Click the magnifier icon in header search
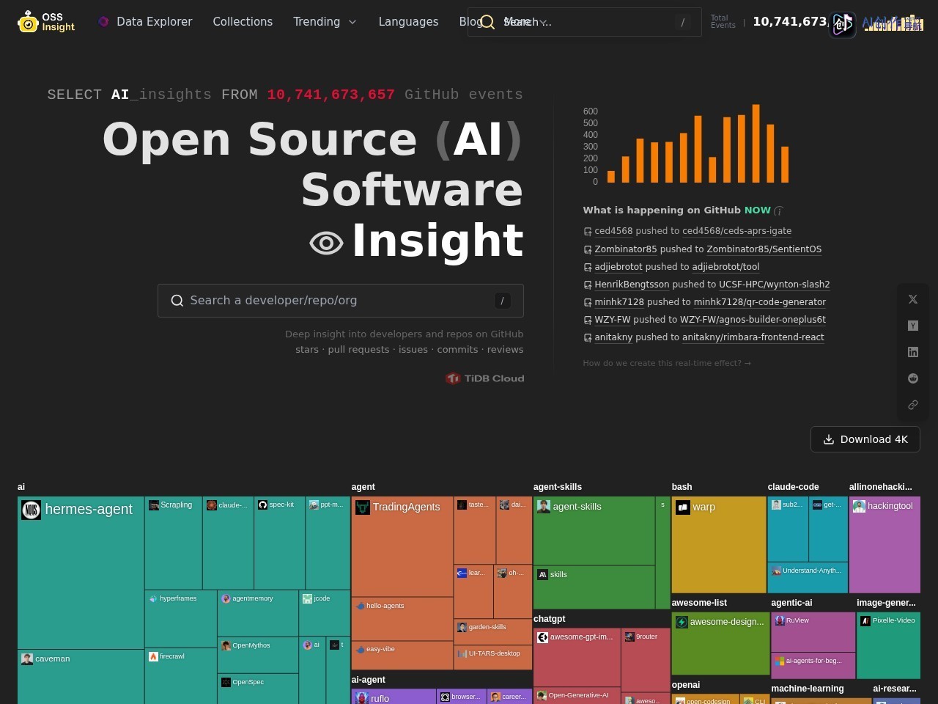Viewport: 938px width, 704px height. pyautogui.click(x=487, y=22)
